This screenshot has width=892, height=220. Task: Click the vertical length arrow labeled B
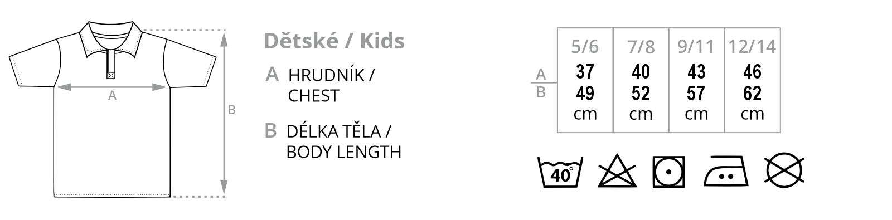[224, 113]
